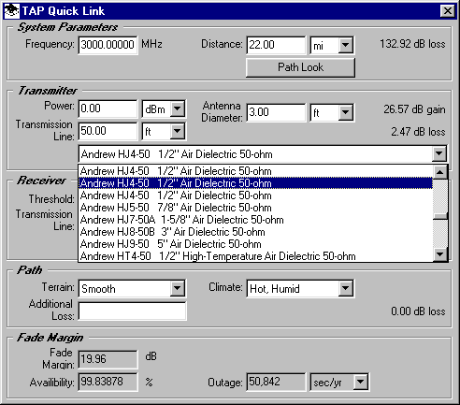Collapse the Andrew HJ4-50 cable type combo box
Viewport: 460px width, 405px height.
(439, 153)
